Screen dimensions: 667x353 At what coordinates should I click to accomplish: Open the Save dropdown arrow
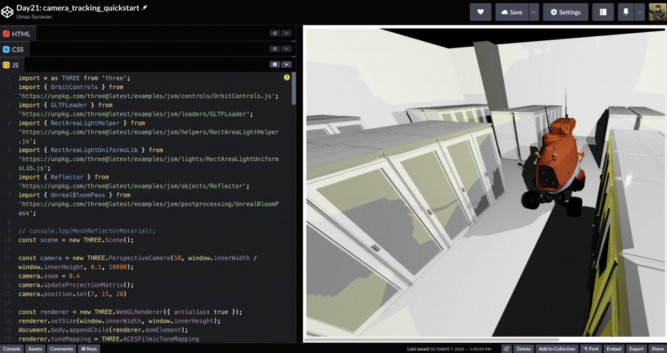click(534, 12)
